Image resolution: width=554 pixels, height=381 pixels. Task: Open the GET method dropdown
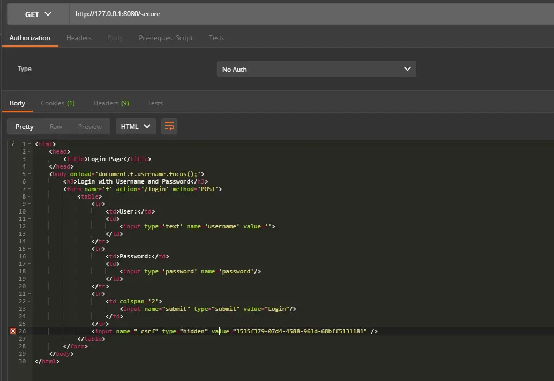pyautogui.click(x=38, y=14)
